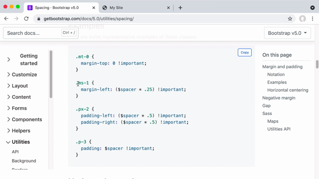Click the dropdown circle at tab bar's end
Image resolution: width=319 pixels, height=179 pixels.
pyautogui.click(x=313, y=8)
